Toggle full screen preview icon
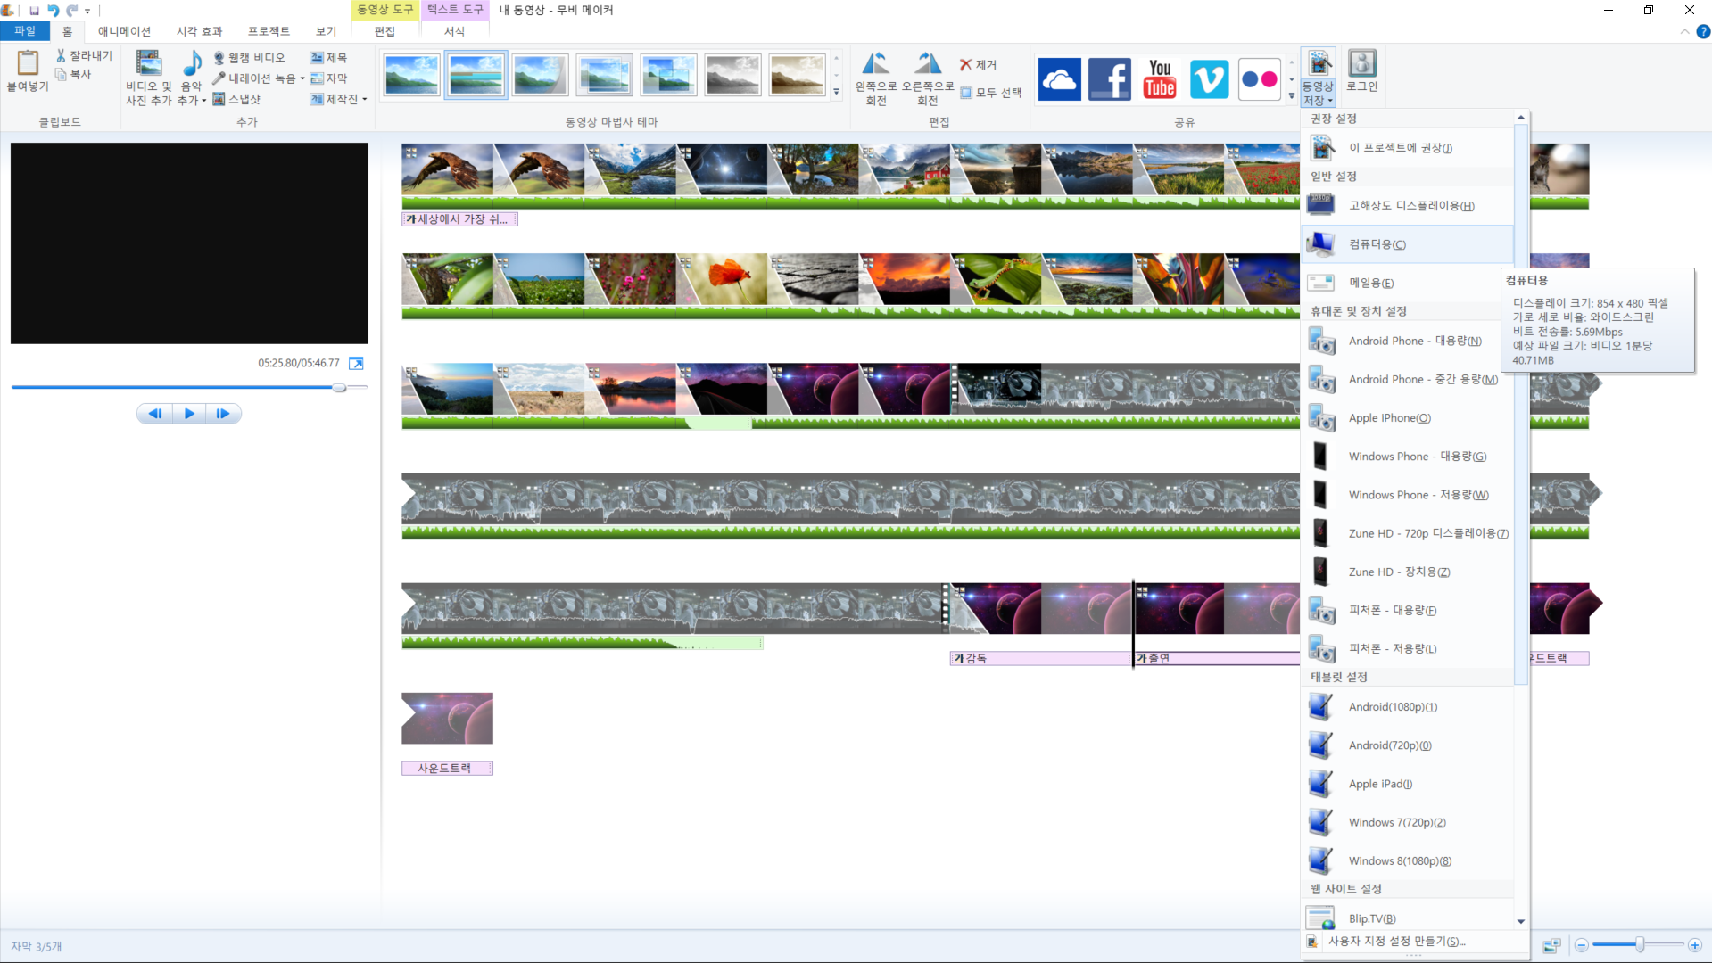 coord(356,363)
